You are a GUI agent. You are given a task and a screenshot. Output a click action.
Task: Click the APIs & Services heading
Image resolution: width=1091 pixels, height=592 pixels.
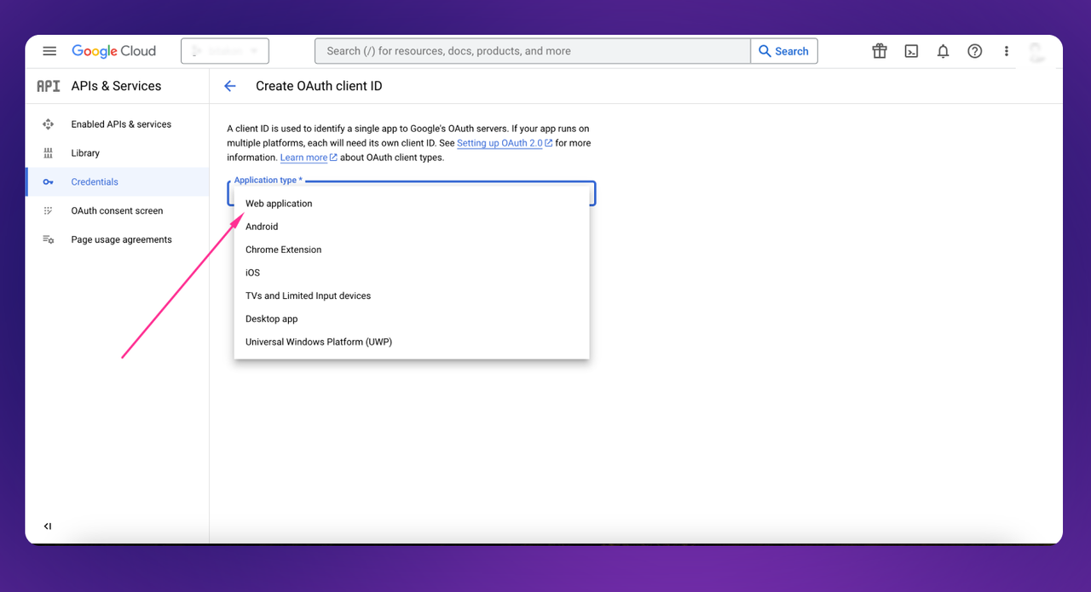click(116, 86)
